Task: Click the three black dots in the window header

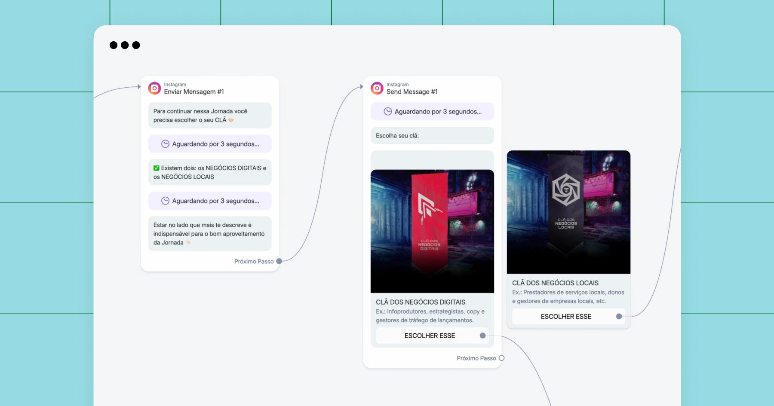Action: coord(125,45)
